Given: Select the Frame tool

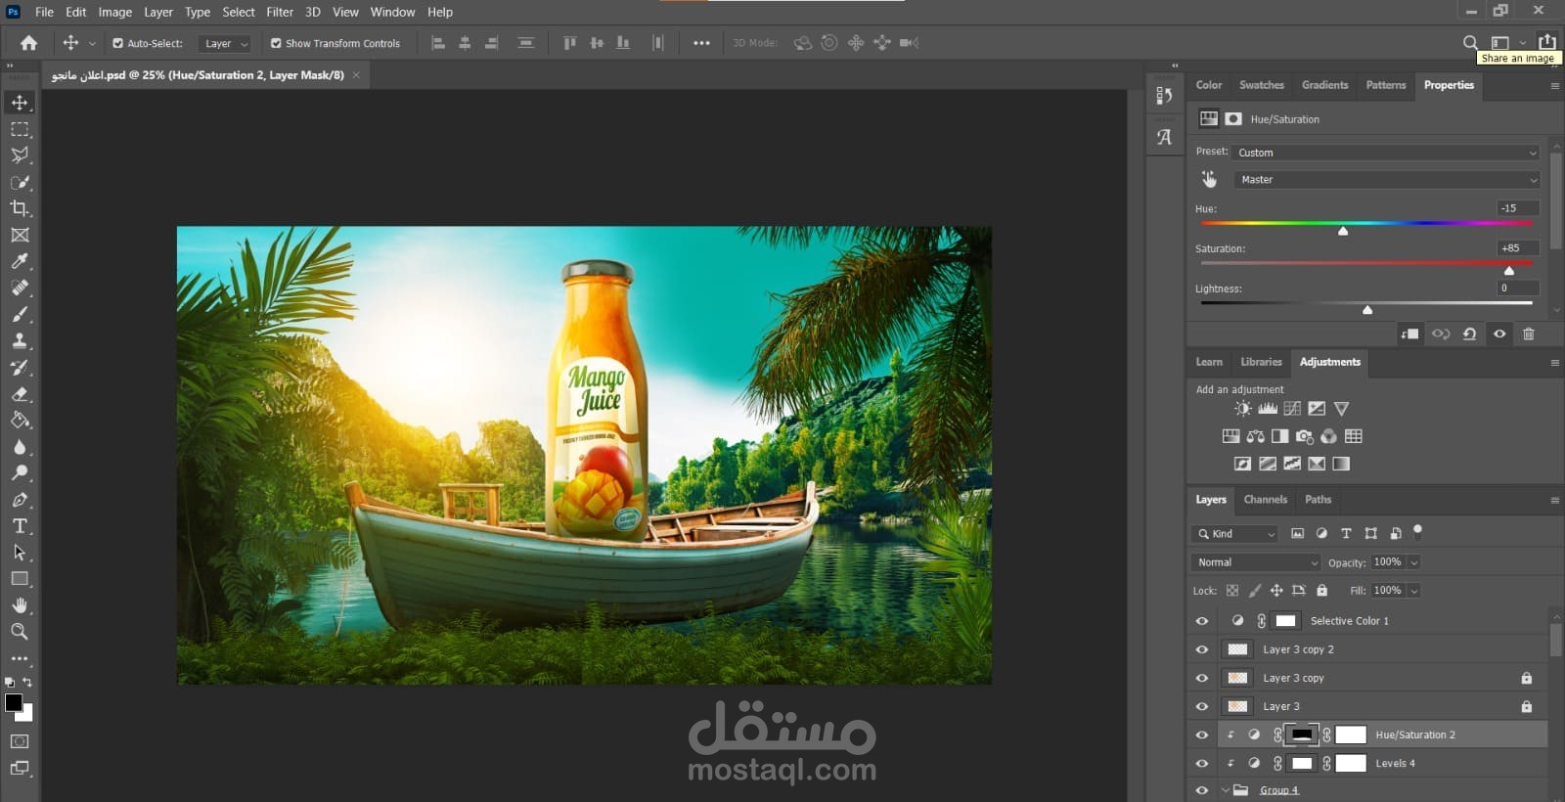Looking at the screenshot, I should [20, 235].
